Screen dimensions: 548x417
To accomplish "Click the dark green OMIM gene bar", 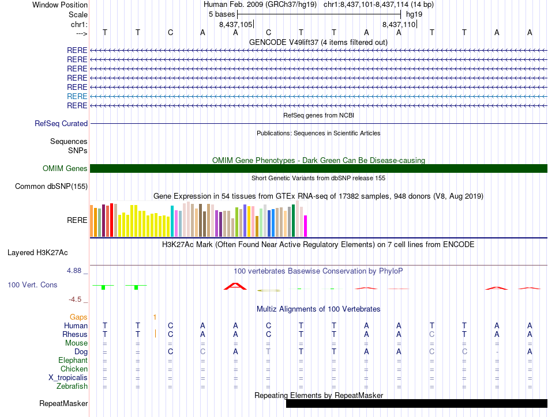I will [x=318, y=169].
